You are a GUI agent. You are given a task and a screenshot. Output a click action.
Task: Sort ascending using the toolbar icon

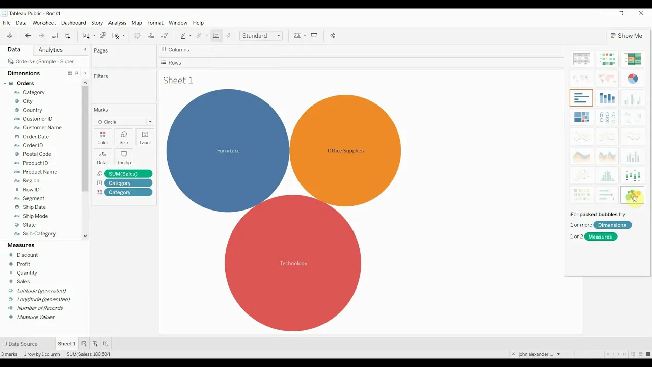coord(151,36)
